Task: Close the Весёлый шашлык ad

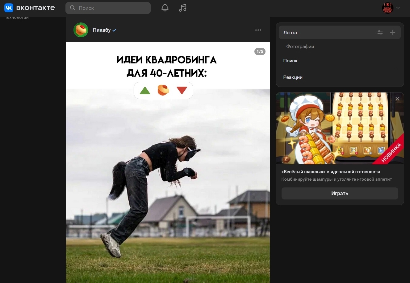Action: tap(397, 99)
